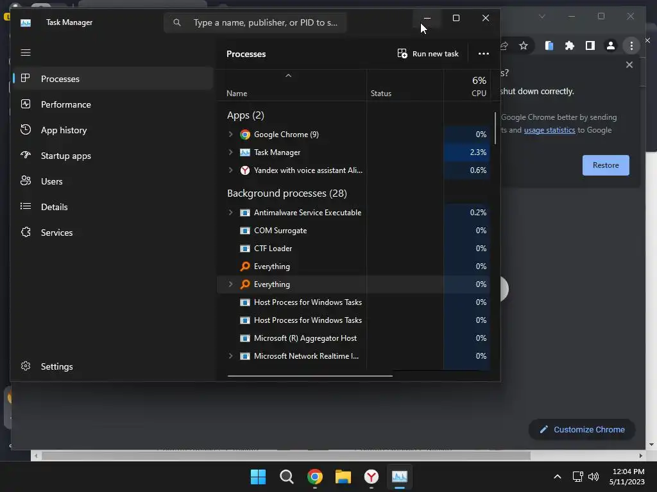Image resolution: width=657 pixels, height=492 pixels.
Task: Sort processes by Status column
Action: 405,86
